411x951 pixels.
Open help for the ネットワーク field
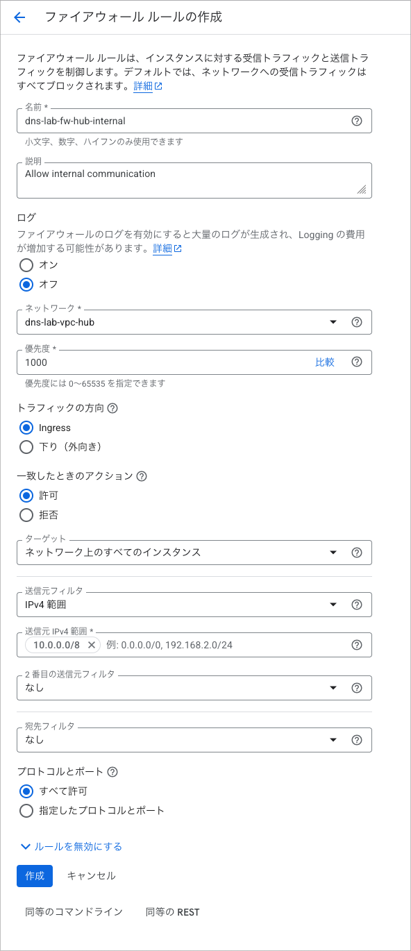(x=357, y=321)
